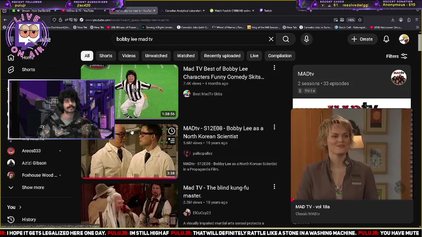Click the search magnifier button
Viewport: 422px width, 237px height.
pyautogui.click(x=286, y=39)
